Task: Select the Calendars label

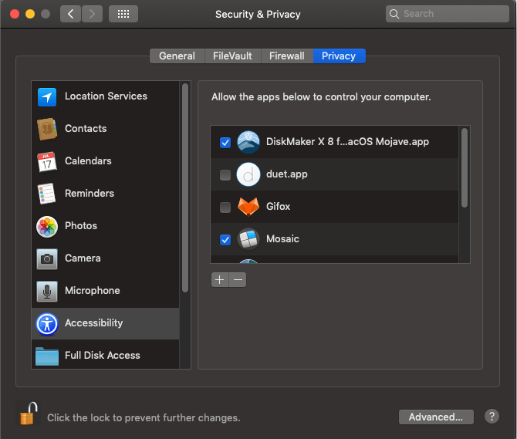Action: tap(88, 160)
